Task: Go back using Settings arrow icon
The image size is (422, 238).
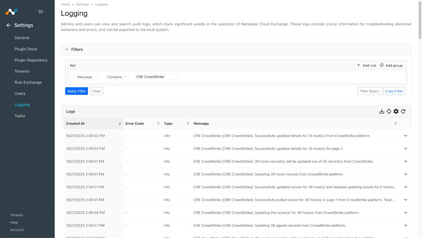Action: pos(9,25)
